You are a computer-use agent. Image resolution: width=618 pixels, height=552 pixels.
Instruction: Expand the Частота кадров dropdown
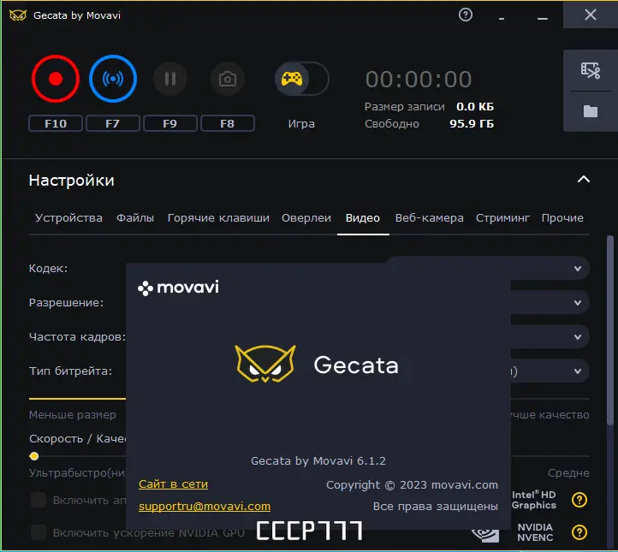click(578, 337)
